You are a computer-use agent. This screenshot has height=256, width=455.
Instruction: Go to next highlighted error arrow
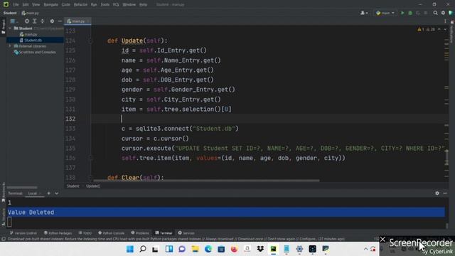pyautogui.click(x=445, y=29)
